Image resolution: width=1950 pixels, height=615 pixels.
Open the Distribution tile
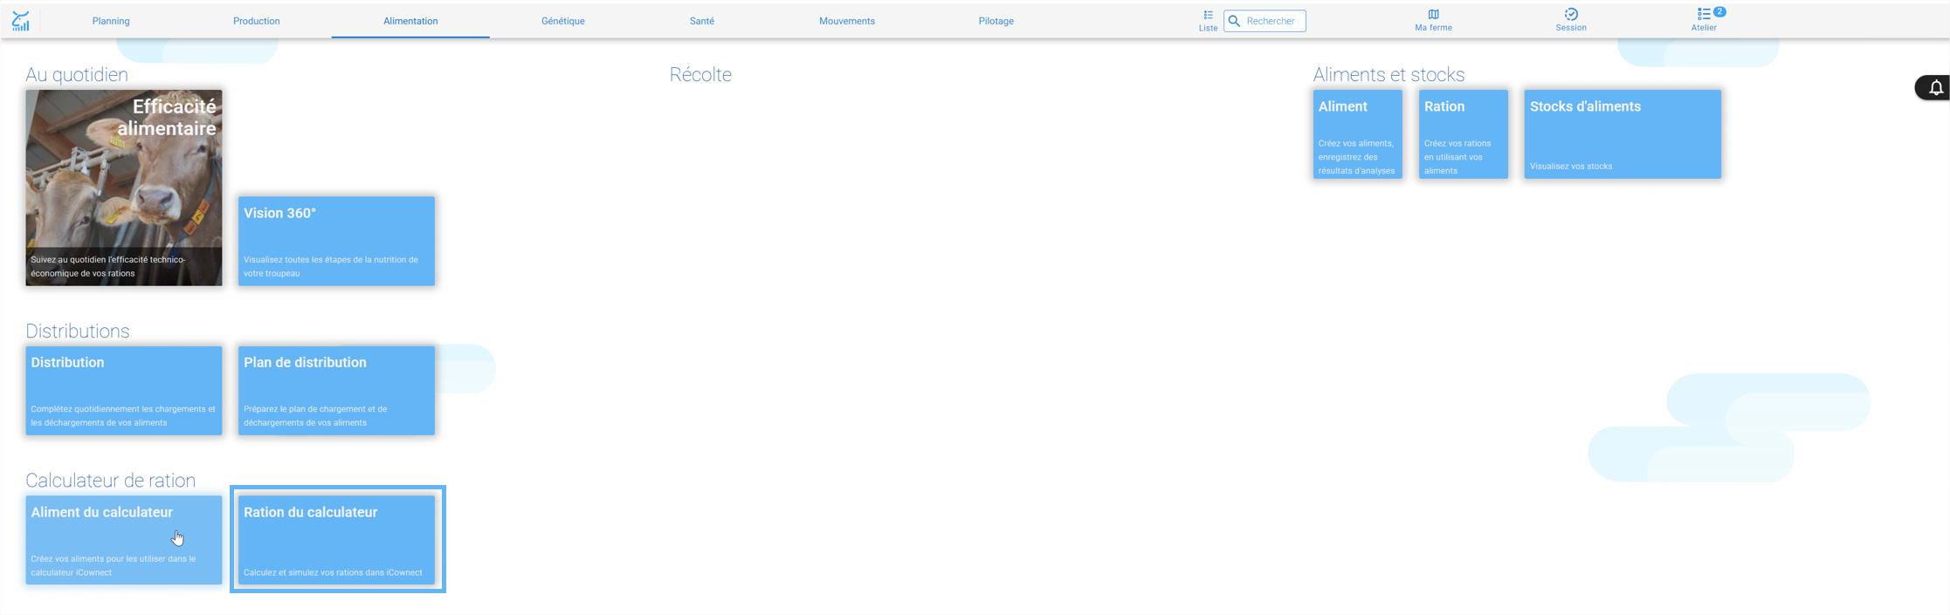(124, 391)
